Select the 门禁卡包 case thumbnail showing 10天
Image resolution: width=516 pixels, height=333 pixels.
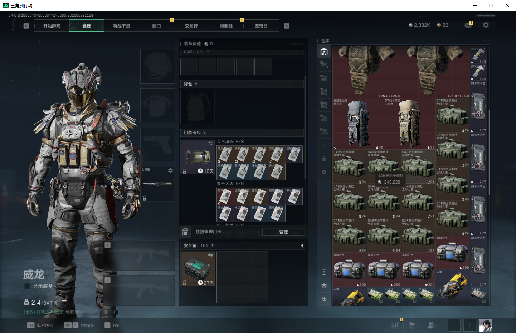coord(198,157)
